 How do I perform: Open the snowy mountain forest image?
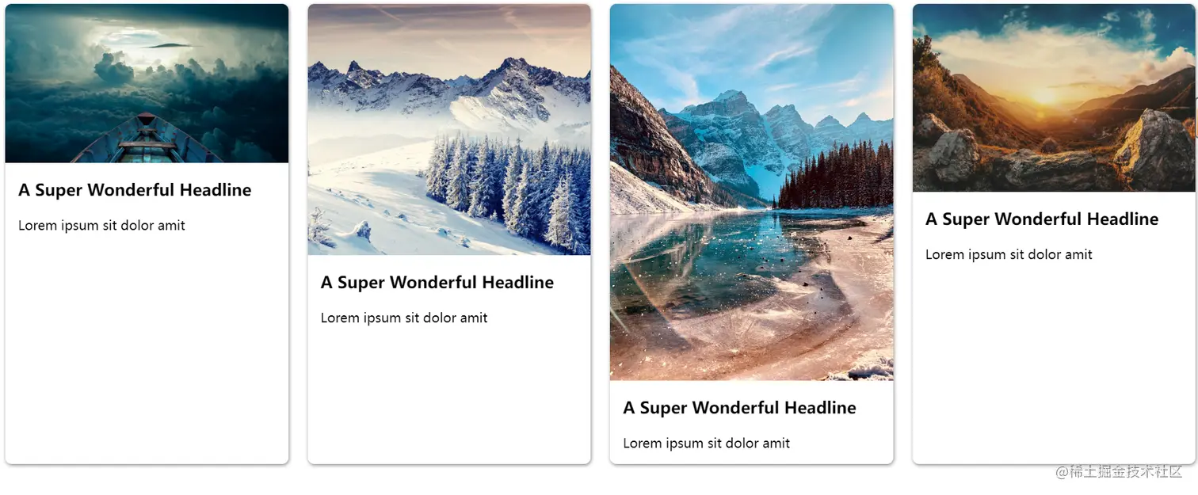click(x=449, y=129)
